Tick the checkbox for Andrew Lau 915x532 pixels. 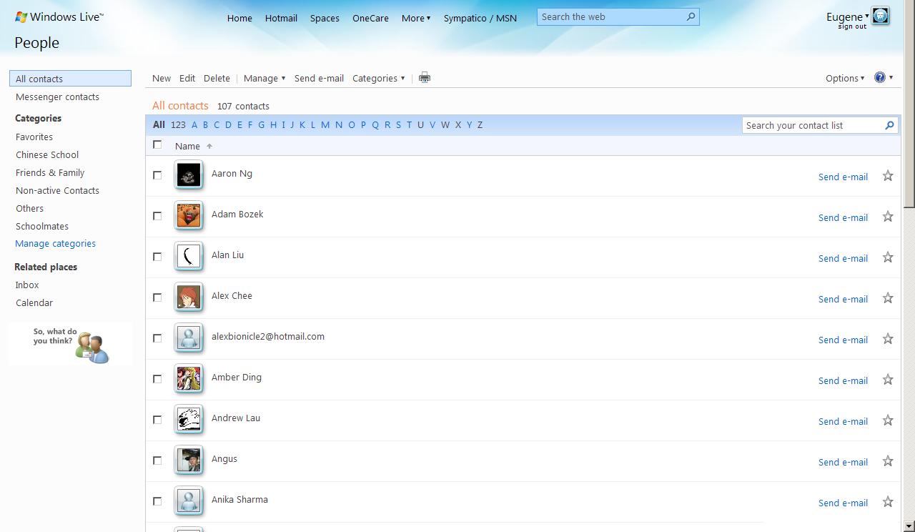coord(157,420)
